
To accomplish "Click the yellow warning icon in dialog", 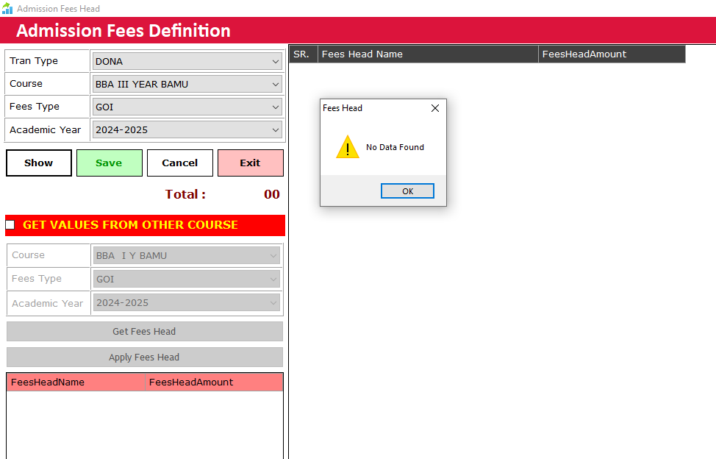I will coord(347,147).
